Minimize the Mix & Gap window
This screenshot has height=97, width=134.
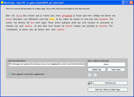124,3
